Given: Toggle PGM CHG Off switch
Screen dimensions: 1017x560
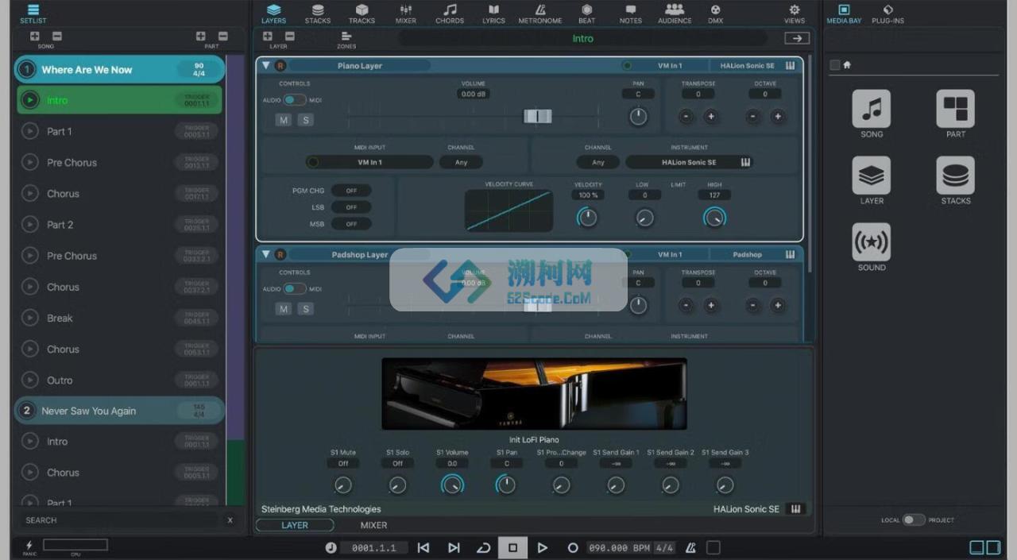Looking at the screenshot, I should point(351,191).
